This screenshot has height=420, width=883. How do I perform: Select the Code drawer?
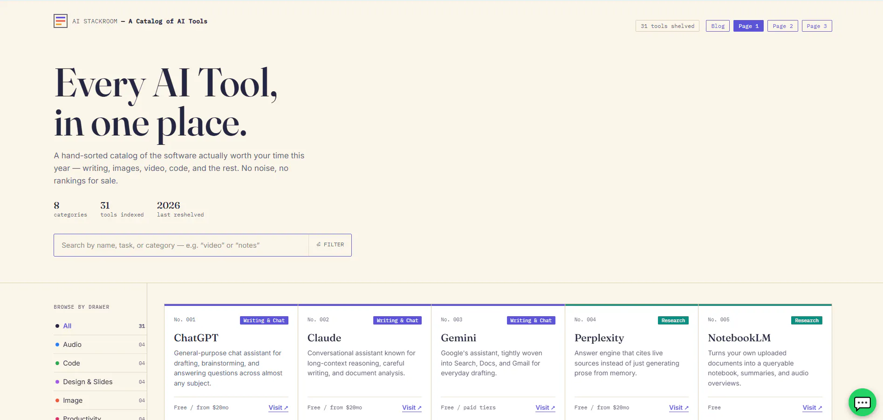click(100, 363)
